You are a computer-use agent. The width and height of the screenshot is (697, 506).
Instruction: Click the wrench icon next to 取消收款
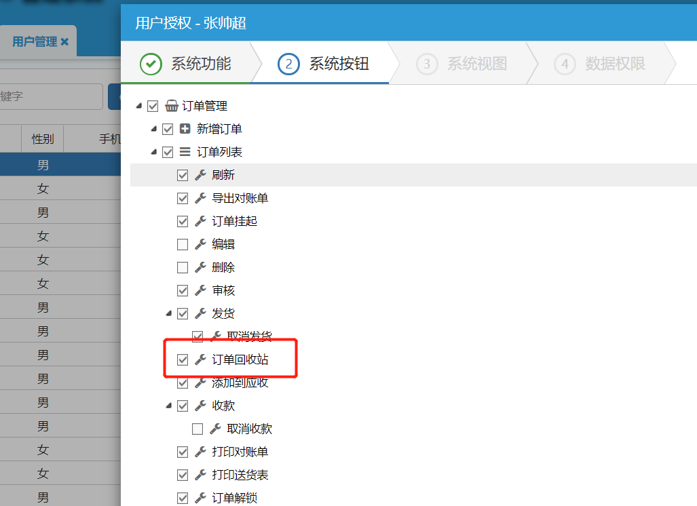pos(215,429)
